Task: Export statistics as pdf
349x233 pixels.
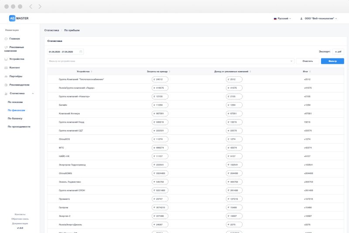Action: click(338, 51)
